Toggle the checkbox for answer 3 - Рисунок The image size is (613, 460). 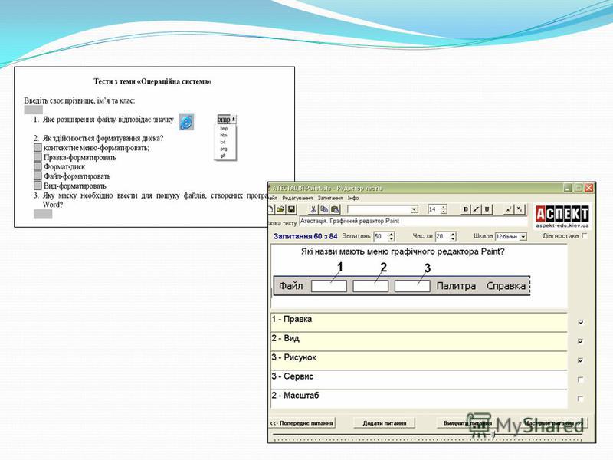click(x=581, y=360)
